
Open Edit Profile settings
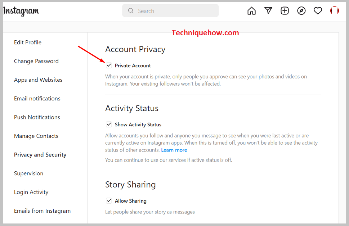(x=28, y=42)
